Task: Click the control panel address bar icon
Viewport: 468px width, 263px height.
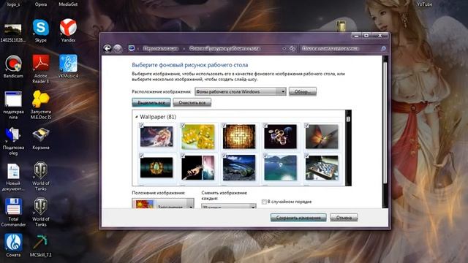Action: pyautogui.click(x=132, y=48)
